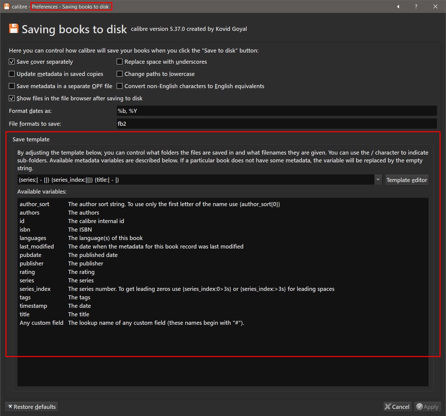Click the calibre icon in the title bar
446x416 pixels.
[x=6, y=6]
